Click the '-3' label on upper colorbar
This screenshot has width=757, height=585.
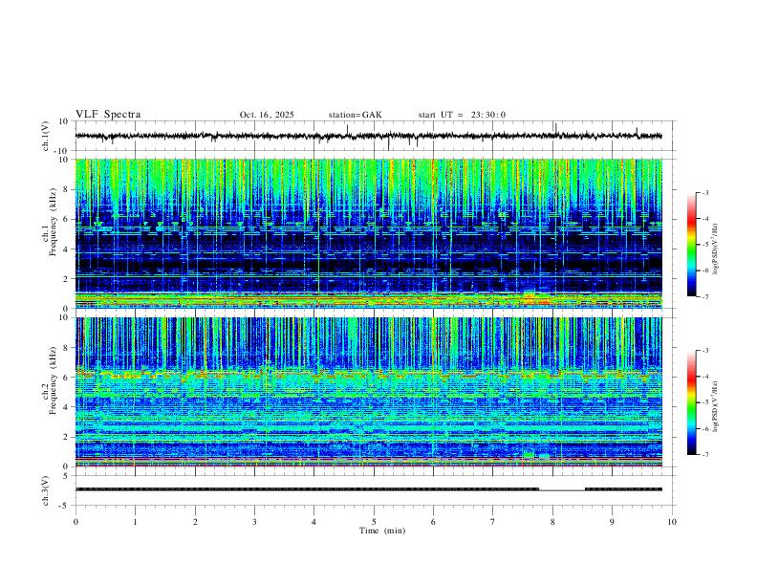tap(705, 192)
